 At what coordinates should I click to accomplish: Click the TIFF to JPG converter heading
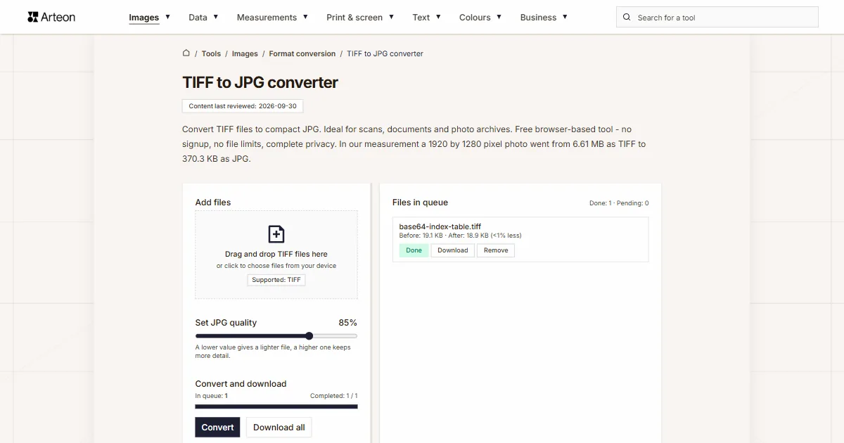[260, 82]
